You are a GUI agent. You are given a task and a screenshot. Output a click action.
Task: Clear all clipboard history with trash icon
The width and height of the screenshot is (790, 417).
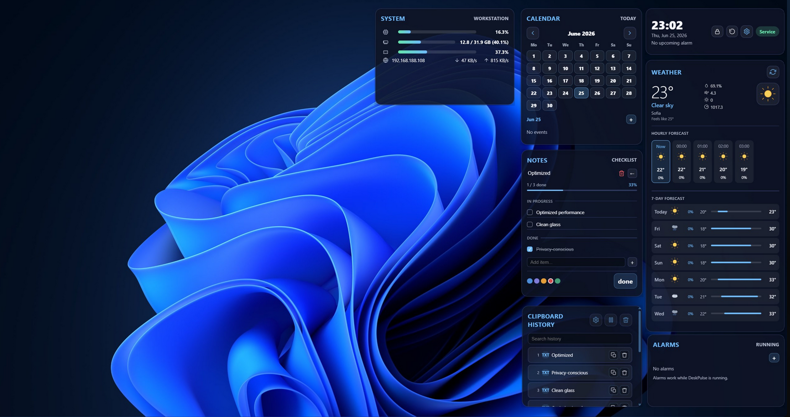[x=626, y=320]
